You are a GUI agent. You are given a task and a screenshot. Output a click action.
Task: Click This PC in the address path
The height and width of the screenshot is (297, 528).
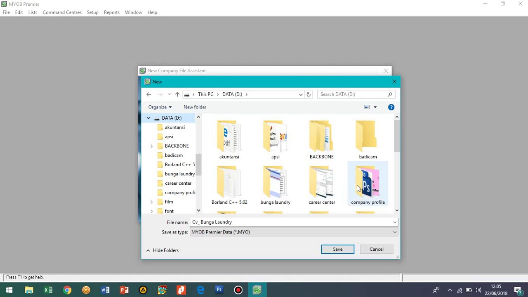206,94
